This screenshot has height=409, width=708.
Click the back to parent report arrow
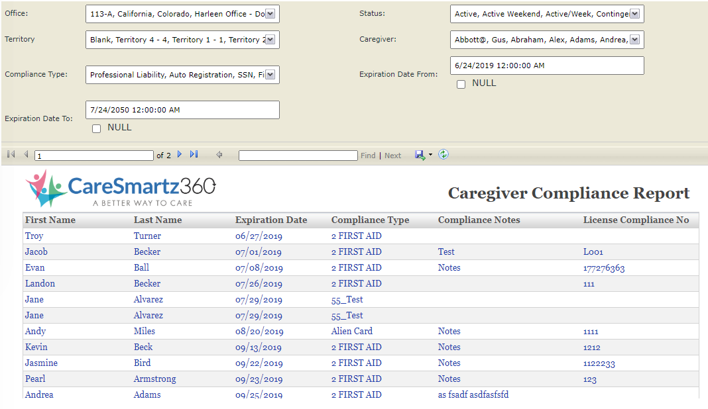(219, 155)
